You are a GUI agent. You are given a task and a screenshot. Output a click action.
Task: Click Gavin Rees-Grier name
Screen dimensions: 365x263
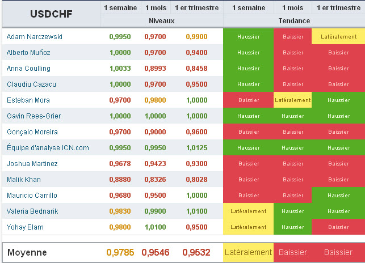33,116
